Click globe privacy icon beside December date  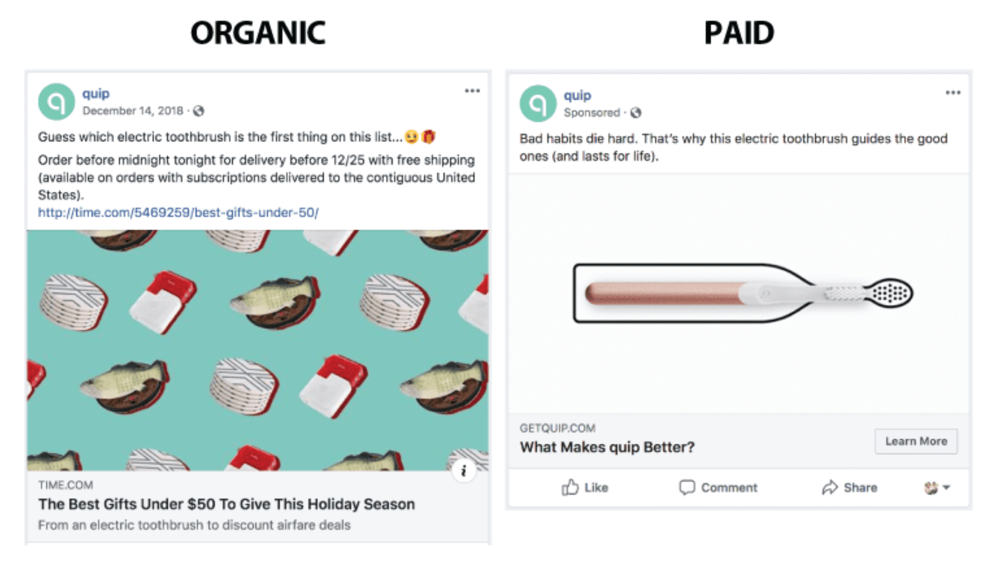coord(198,111)
